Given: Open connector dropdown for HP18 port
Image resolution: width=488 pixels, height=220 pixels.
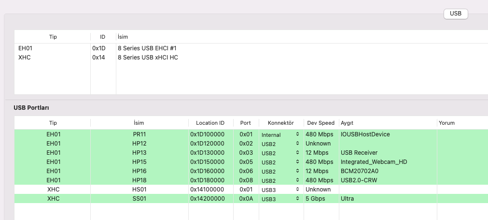Looking at the screenshot, I should tap(281, 180).
